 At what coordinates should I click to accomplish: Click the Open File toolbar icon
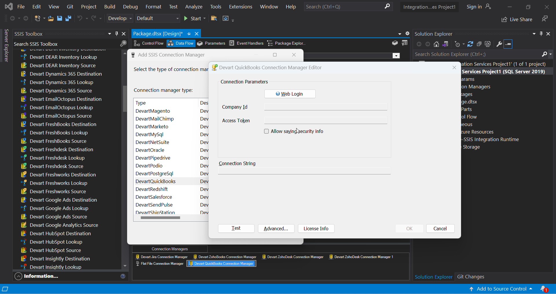(51, 19)
